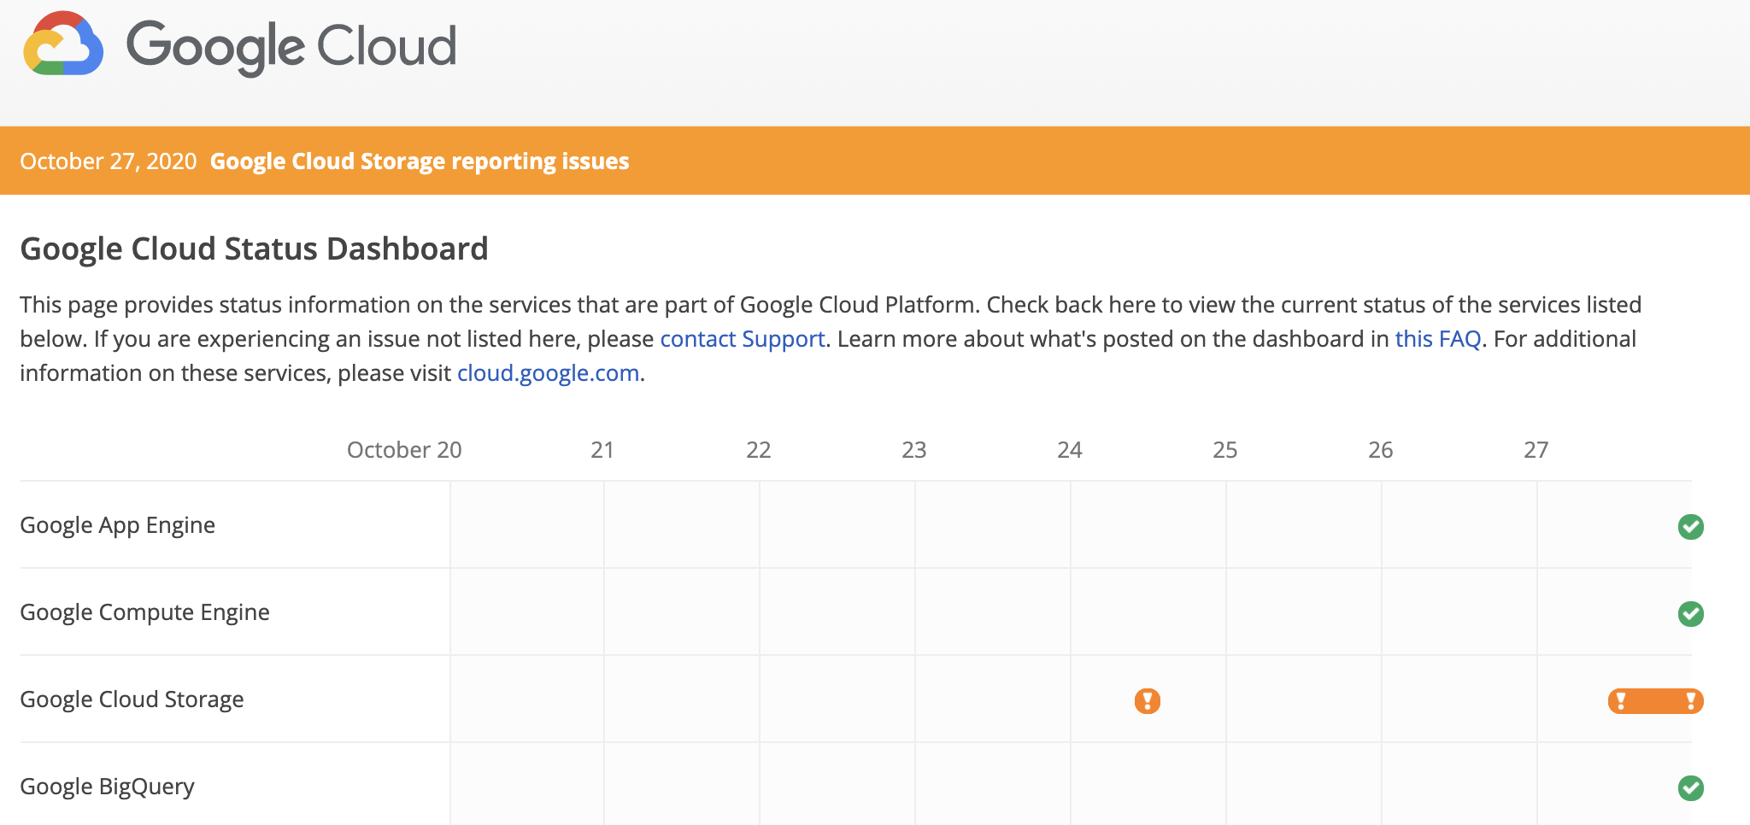Image resolution: width=1750 pixels, height=825 pixels.
Task: Click the '23' date column header
Action: point(913,450)
